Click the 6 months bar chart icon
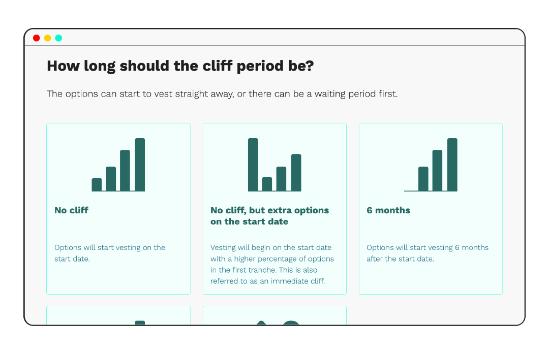 coord(431,165)
